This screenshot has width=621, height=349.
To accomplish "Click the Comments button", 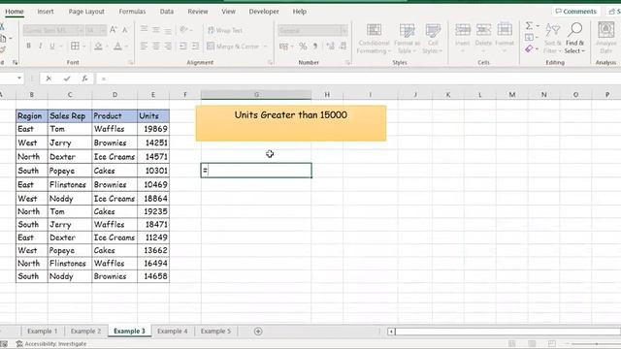I will click(x=575, y=12).
